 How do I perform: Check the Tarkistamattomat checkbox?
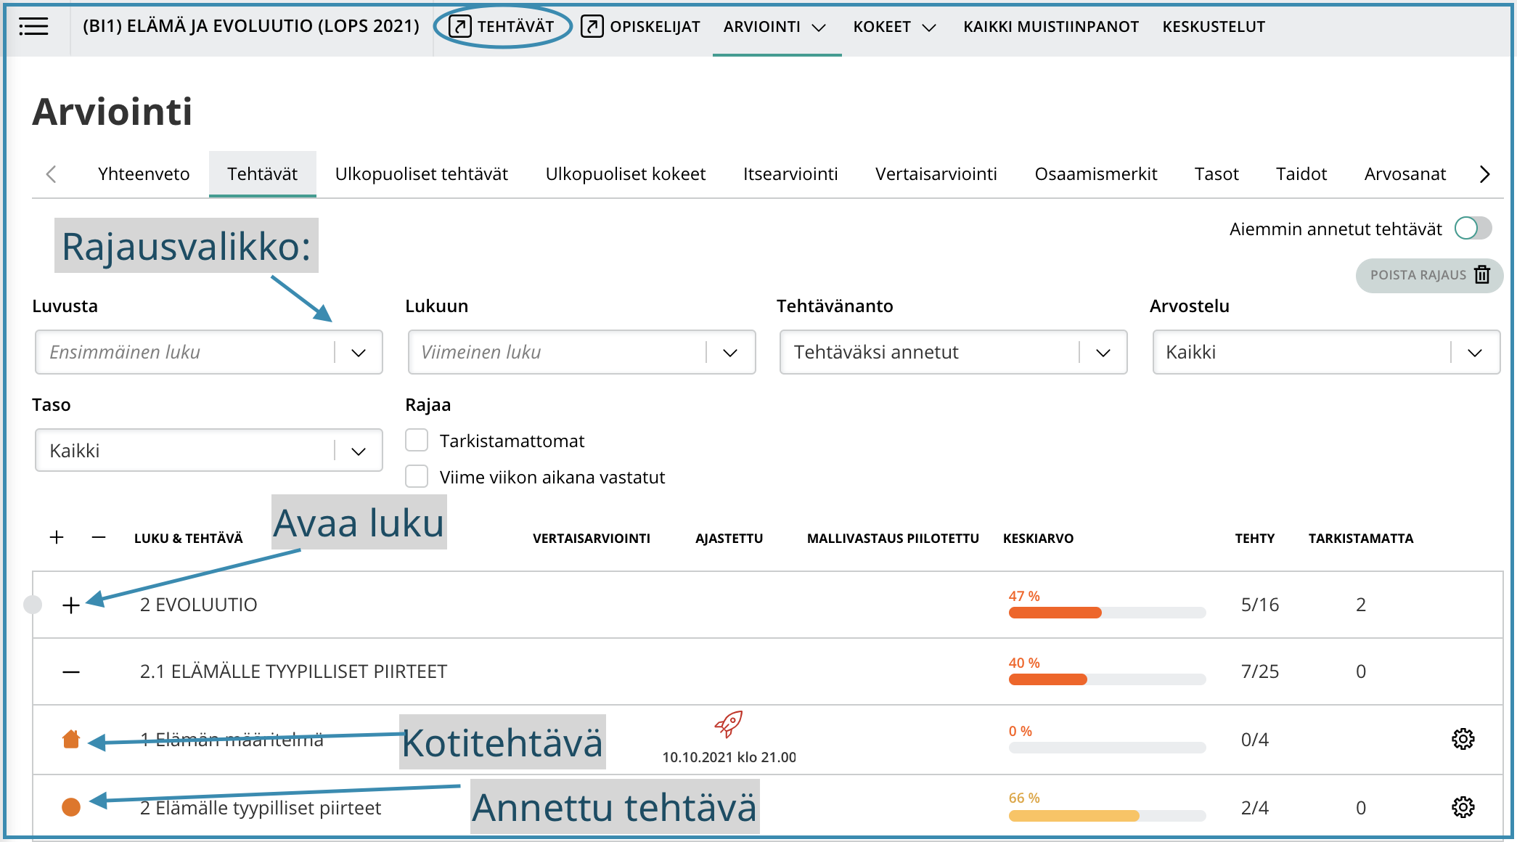click(x=417, y=441)
